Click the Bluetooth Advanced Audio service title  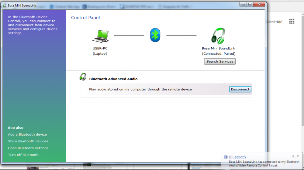tap(113, 79)
